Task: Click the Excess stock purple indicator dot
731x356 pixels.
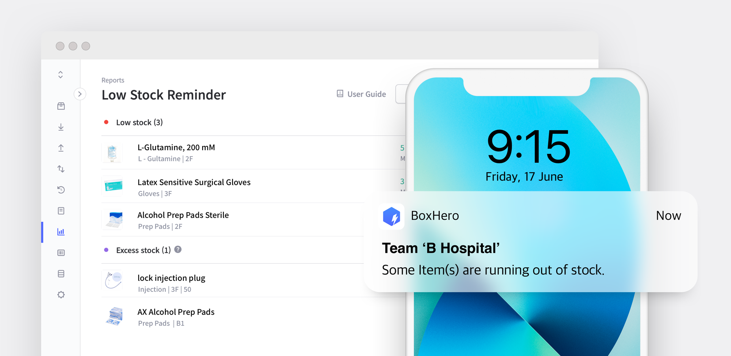Action: coord(106,250)
